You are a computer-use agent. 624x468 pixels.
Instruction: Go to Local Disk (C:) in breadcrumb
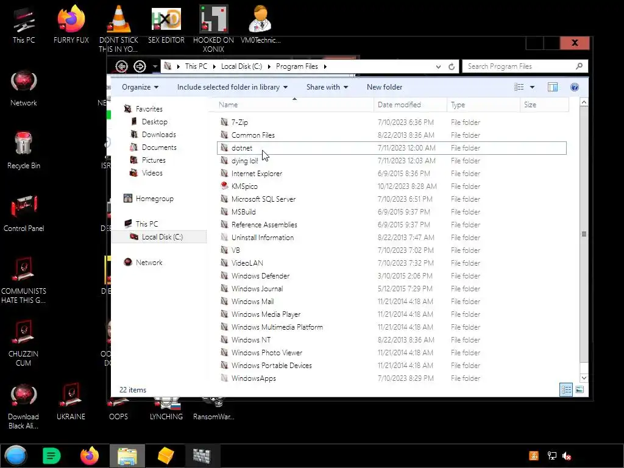tap(241, 66)
